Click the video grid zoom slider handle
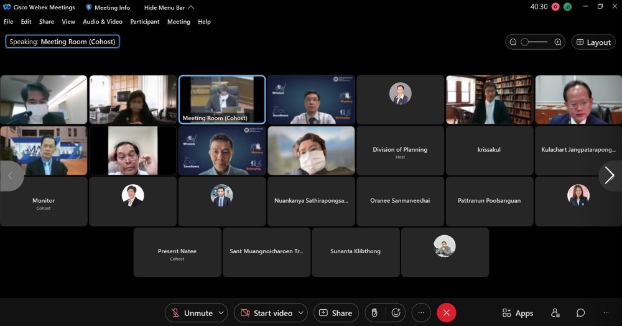This screenshot has width=622, height=326. pyautogui.click(x=525, y=42)
